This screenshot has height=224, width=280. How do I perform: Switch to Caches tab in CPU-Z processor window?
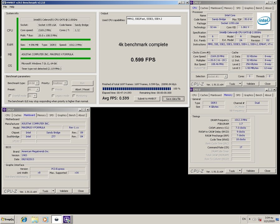coord(204,8)
